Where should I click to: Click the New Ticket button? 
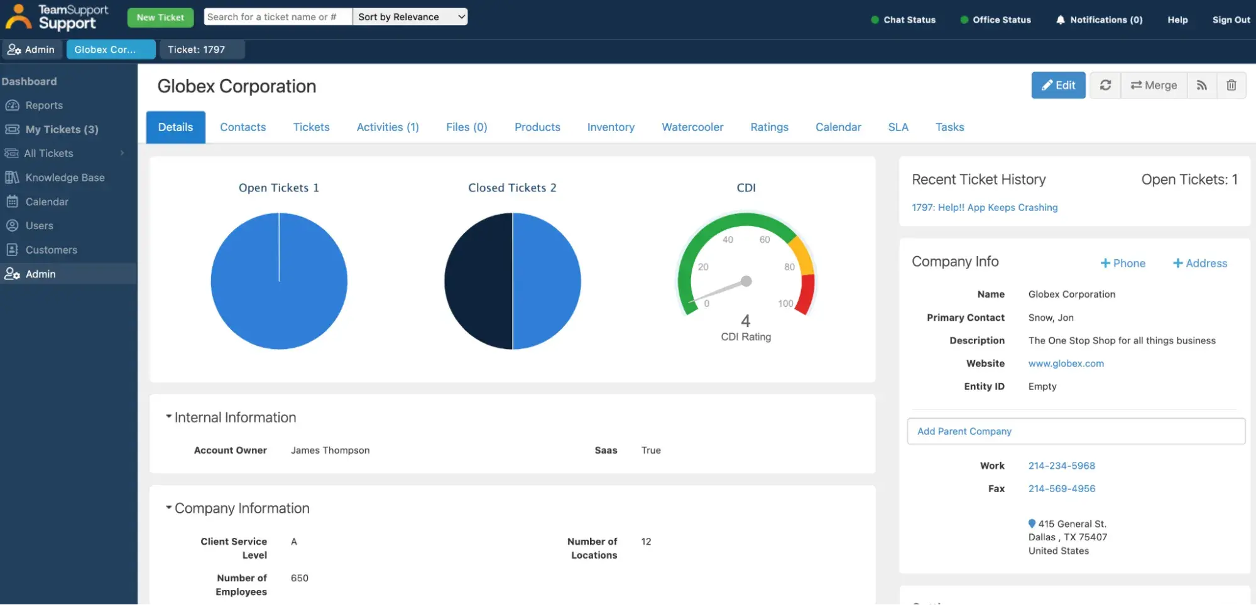(160, 18)
